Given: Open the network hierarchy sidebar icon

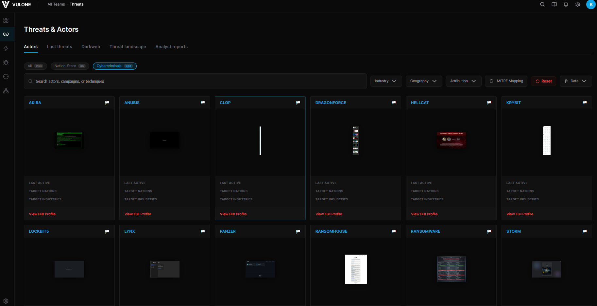Looking at the screenshot, I should coord(6,91).
